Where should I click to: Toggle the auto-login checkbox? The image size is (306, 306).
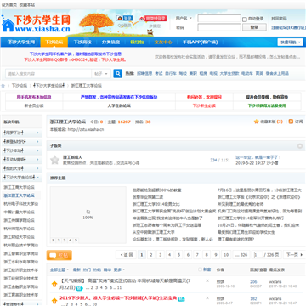[x=245, y=20]
